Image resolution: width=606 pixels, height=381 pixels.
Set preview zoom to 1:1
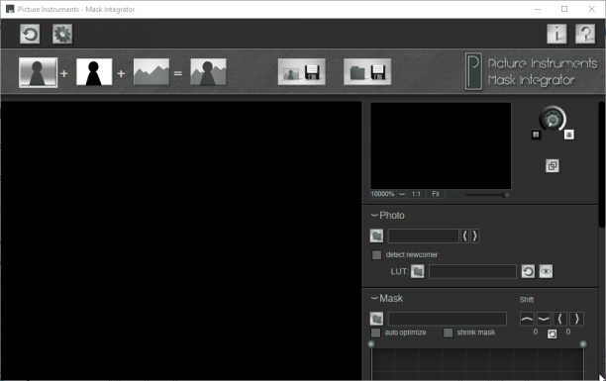tap(416, 194)
